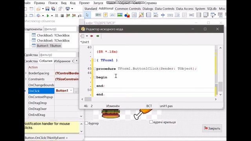Expand the BorderSpacing property arrow
The image size is (251, 141).
click(x=26, y=73)
